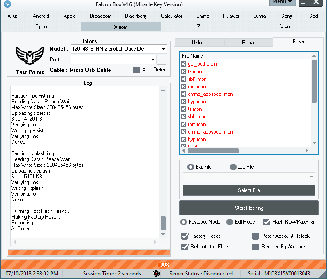This screenshot has height=279, width=327.
Task: Click the Start Flashing button
Action: [249, 208]
